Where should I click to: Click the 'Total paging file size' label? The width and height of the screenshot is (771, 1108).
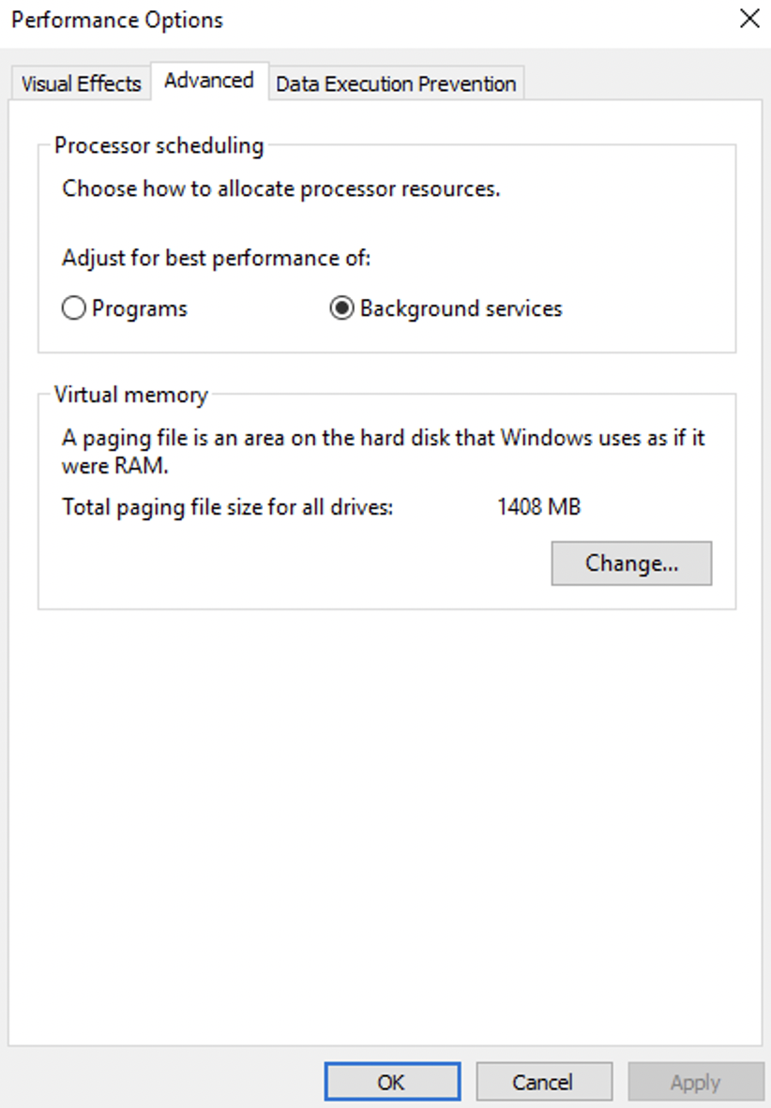(227, 507)
